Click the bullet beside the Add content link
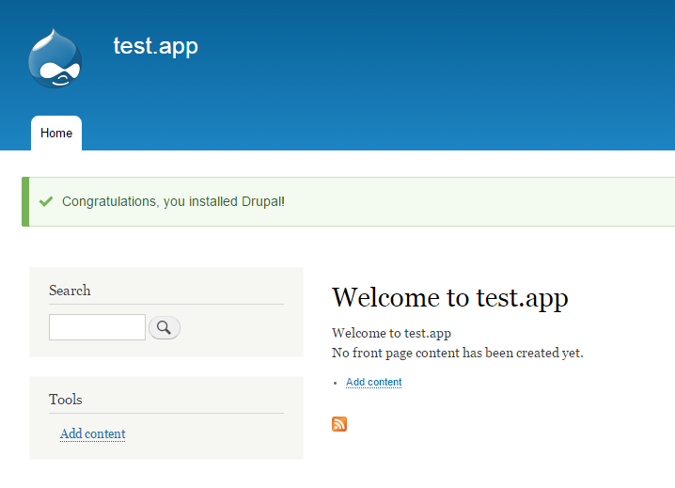675x488 pixels. [337, 383]
